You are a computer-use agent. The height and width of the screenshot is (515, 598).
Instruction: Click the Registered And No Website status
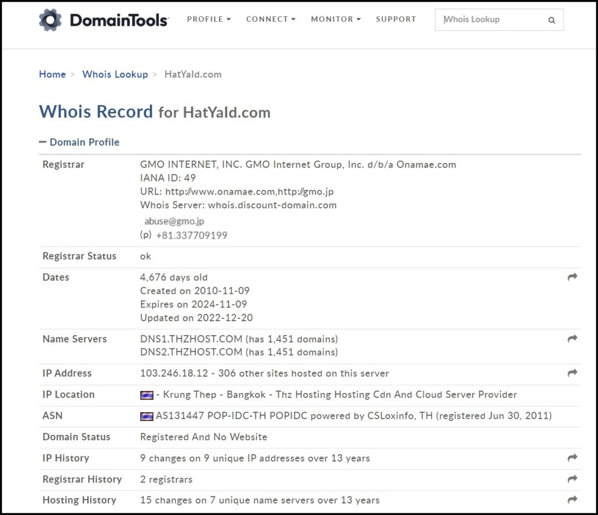click(x=204, y=437)
